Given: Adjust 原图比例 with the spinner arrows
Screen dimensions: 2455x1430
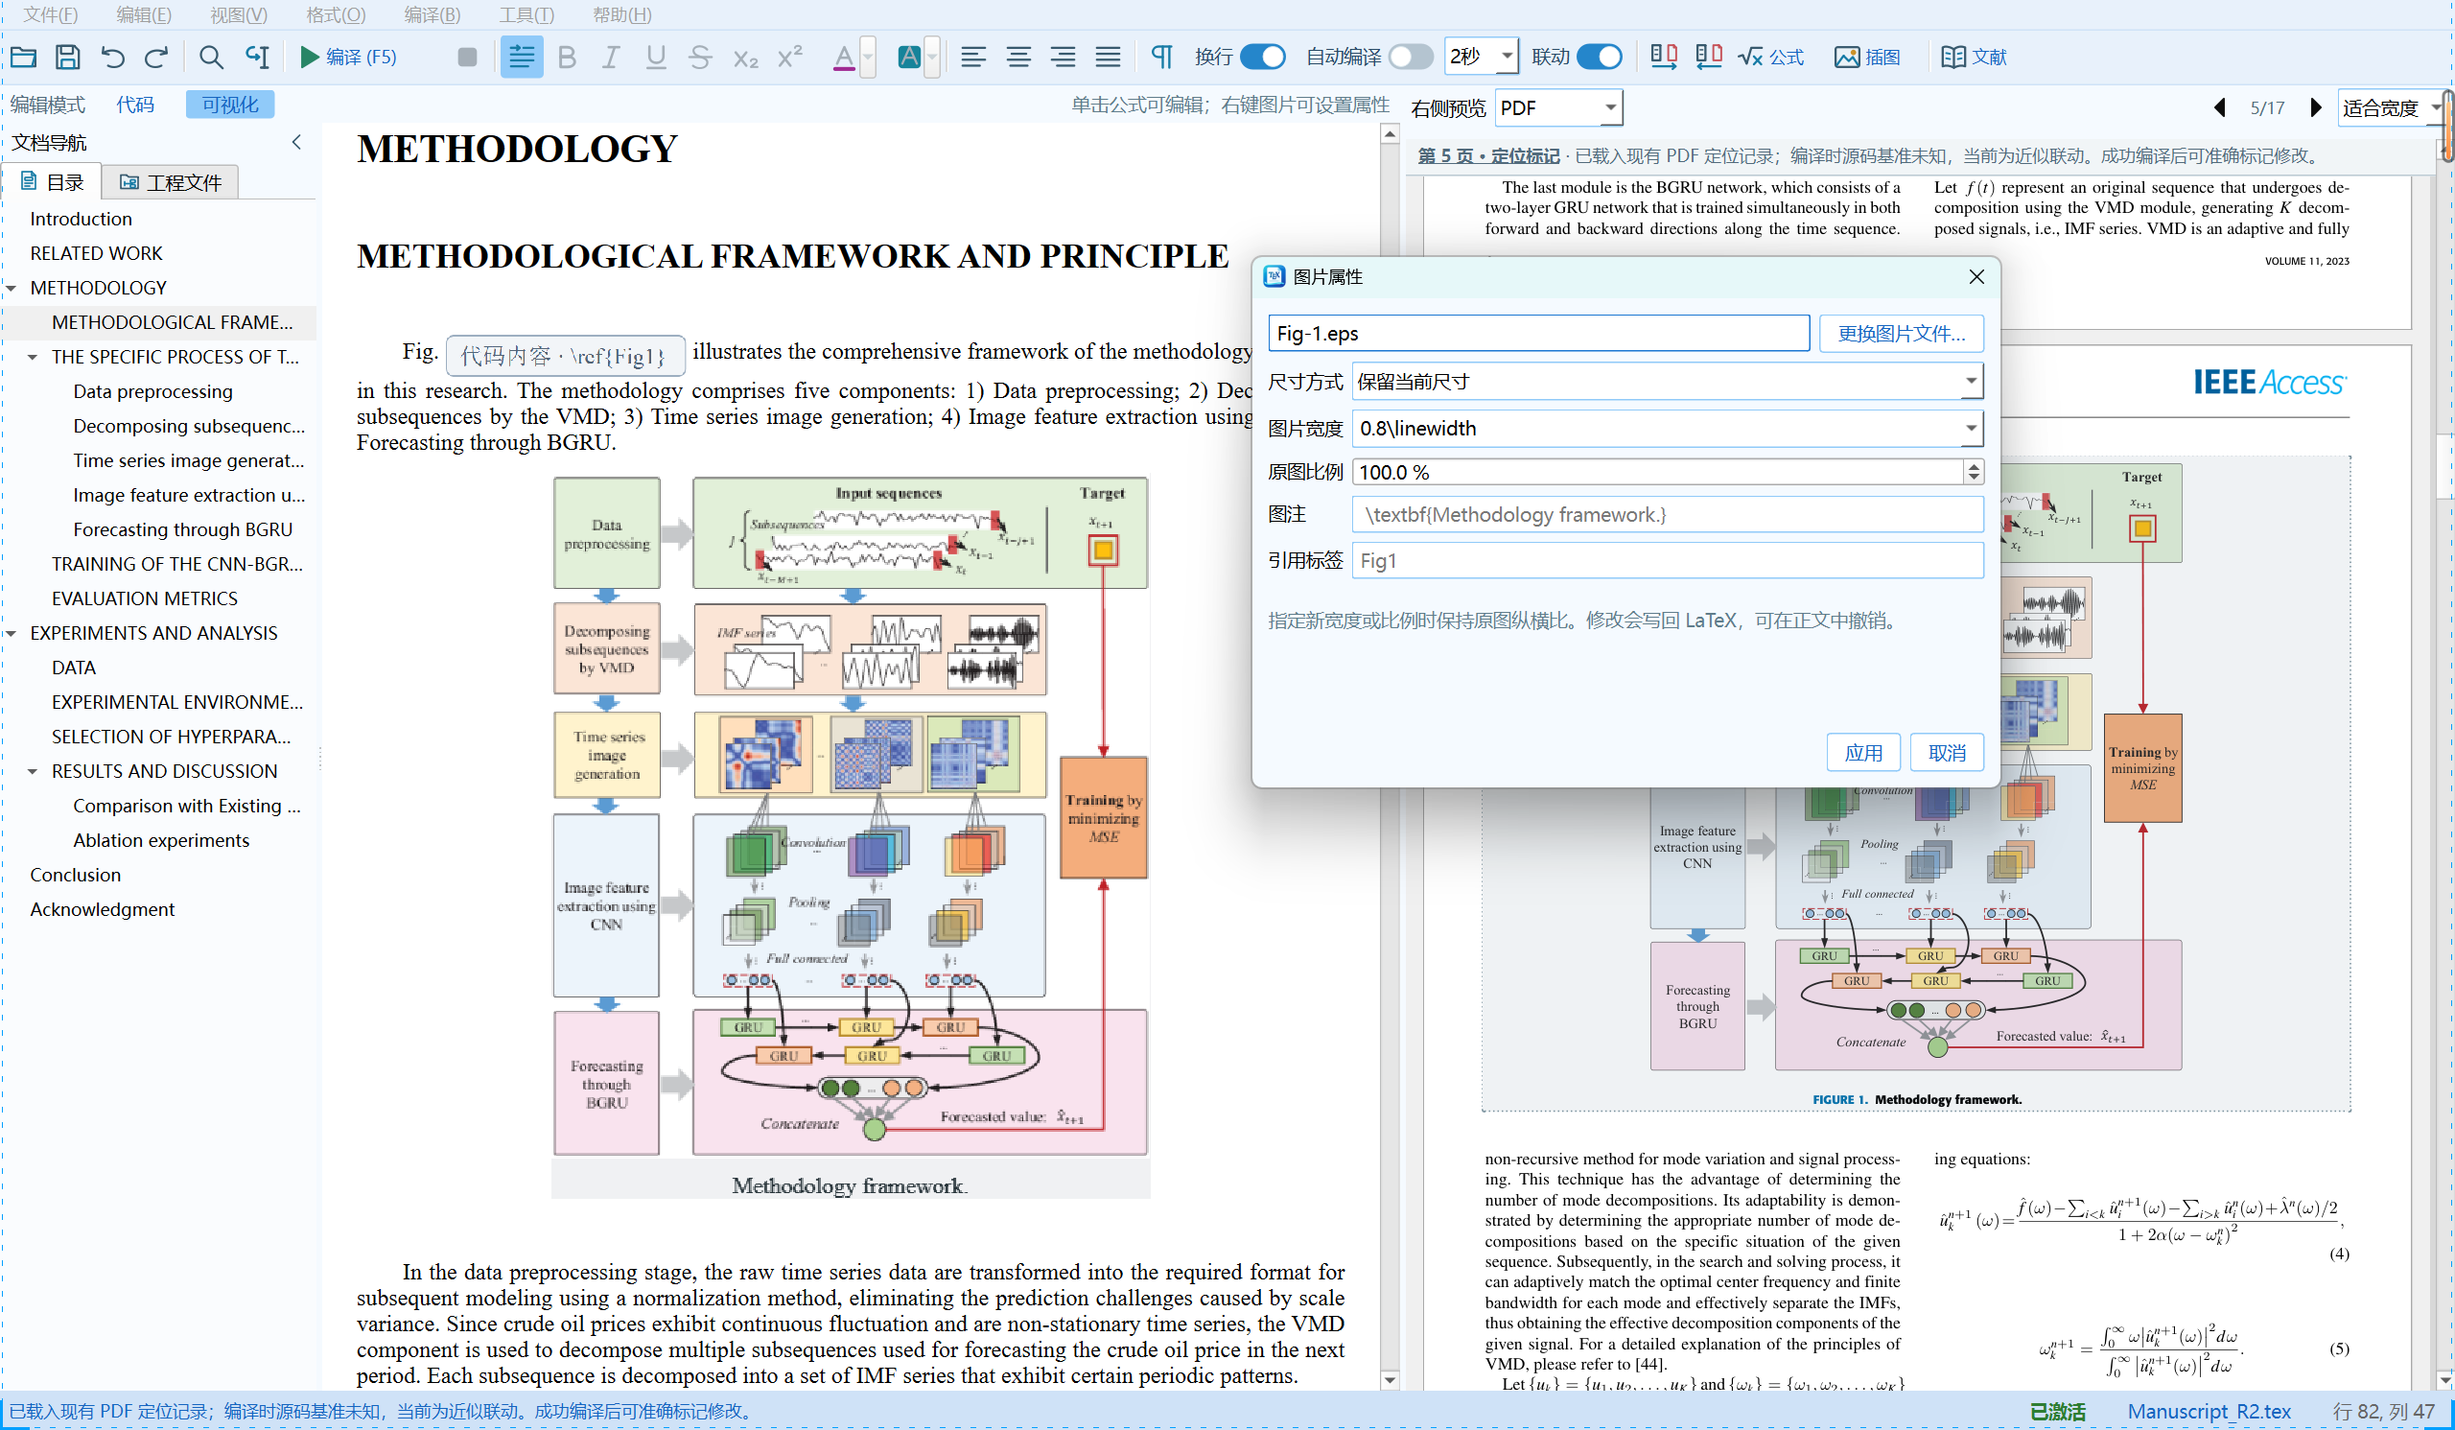Looking at the screenshot, I should (x=1974, y=472).
